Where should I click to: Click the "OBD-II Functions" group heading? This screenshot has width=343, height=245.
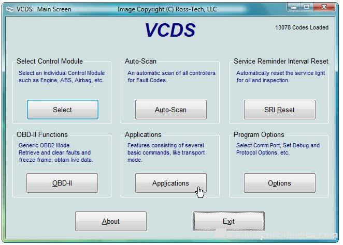42,134
